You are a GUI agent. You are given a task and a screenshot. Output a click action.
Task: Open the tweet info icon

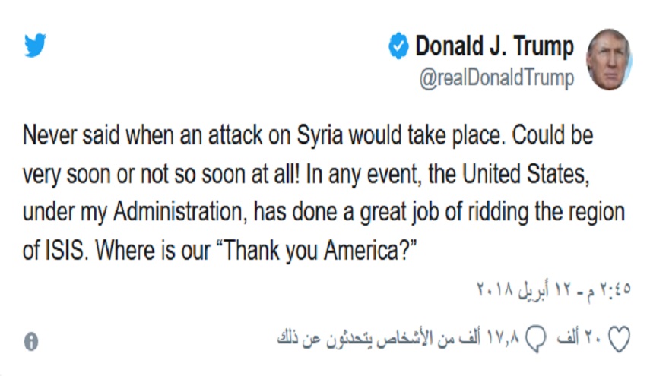pos(31,341)
